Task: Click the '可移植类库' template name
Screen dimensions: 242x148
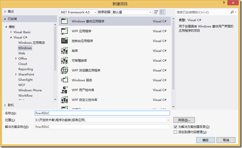Action: pyautogui.click(x=79, y=61)
